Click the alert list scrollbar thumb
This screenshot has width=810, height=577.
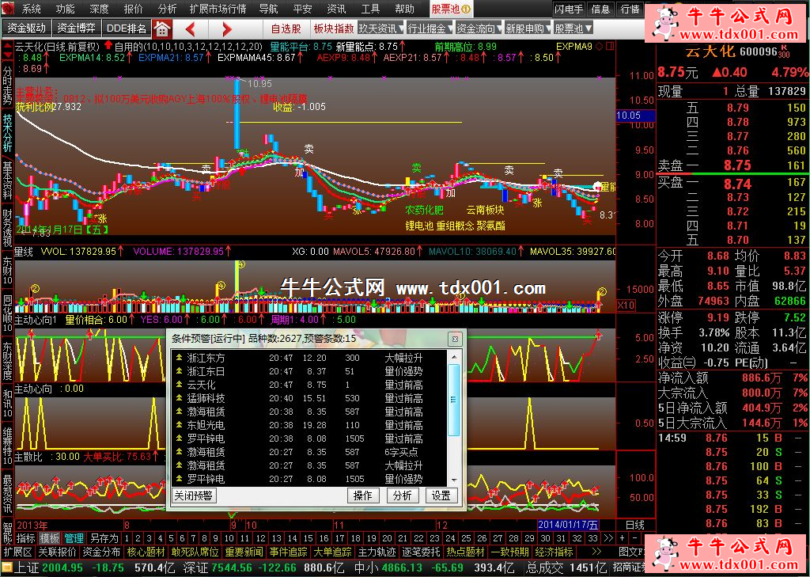tap(453, 400)
